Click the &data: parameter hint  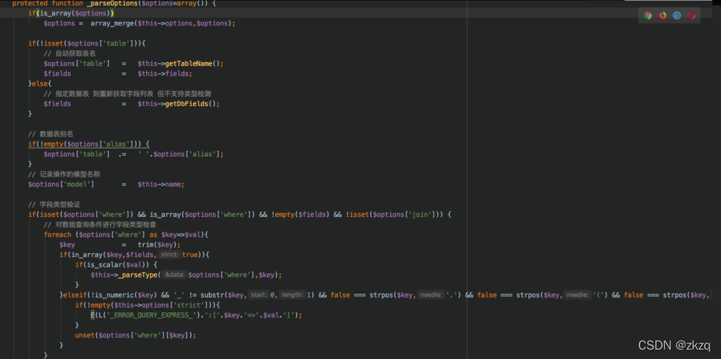click(x=175, y=275)
